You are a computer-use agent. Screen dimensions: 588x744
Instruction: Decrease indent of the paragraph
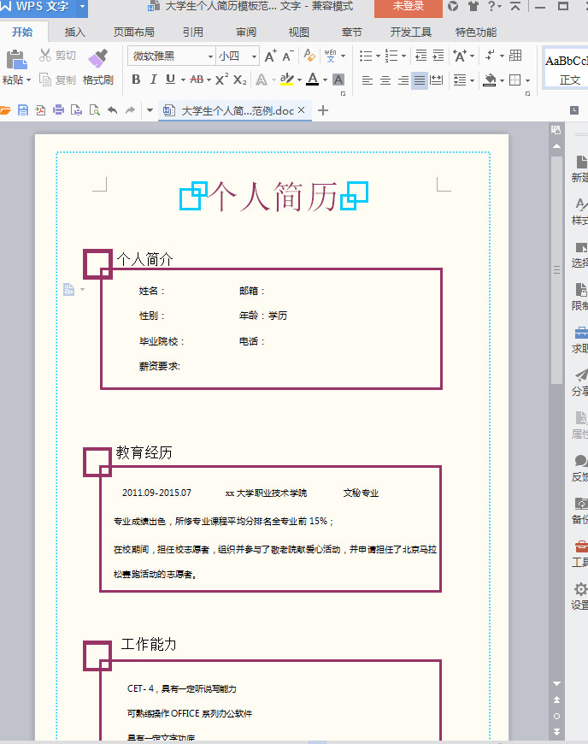coord(421,56)
